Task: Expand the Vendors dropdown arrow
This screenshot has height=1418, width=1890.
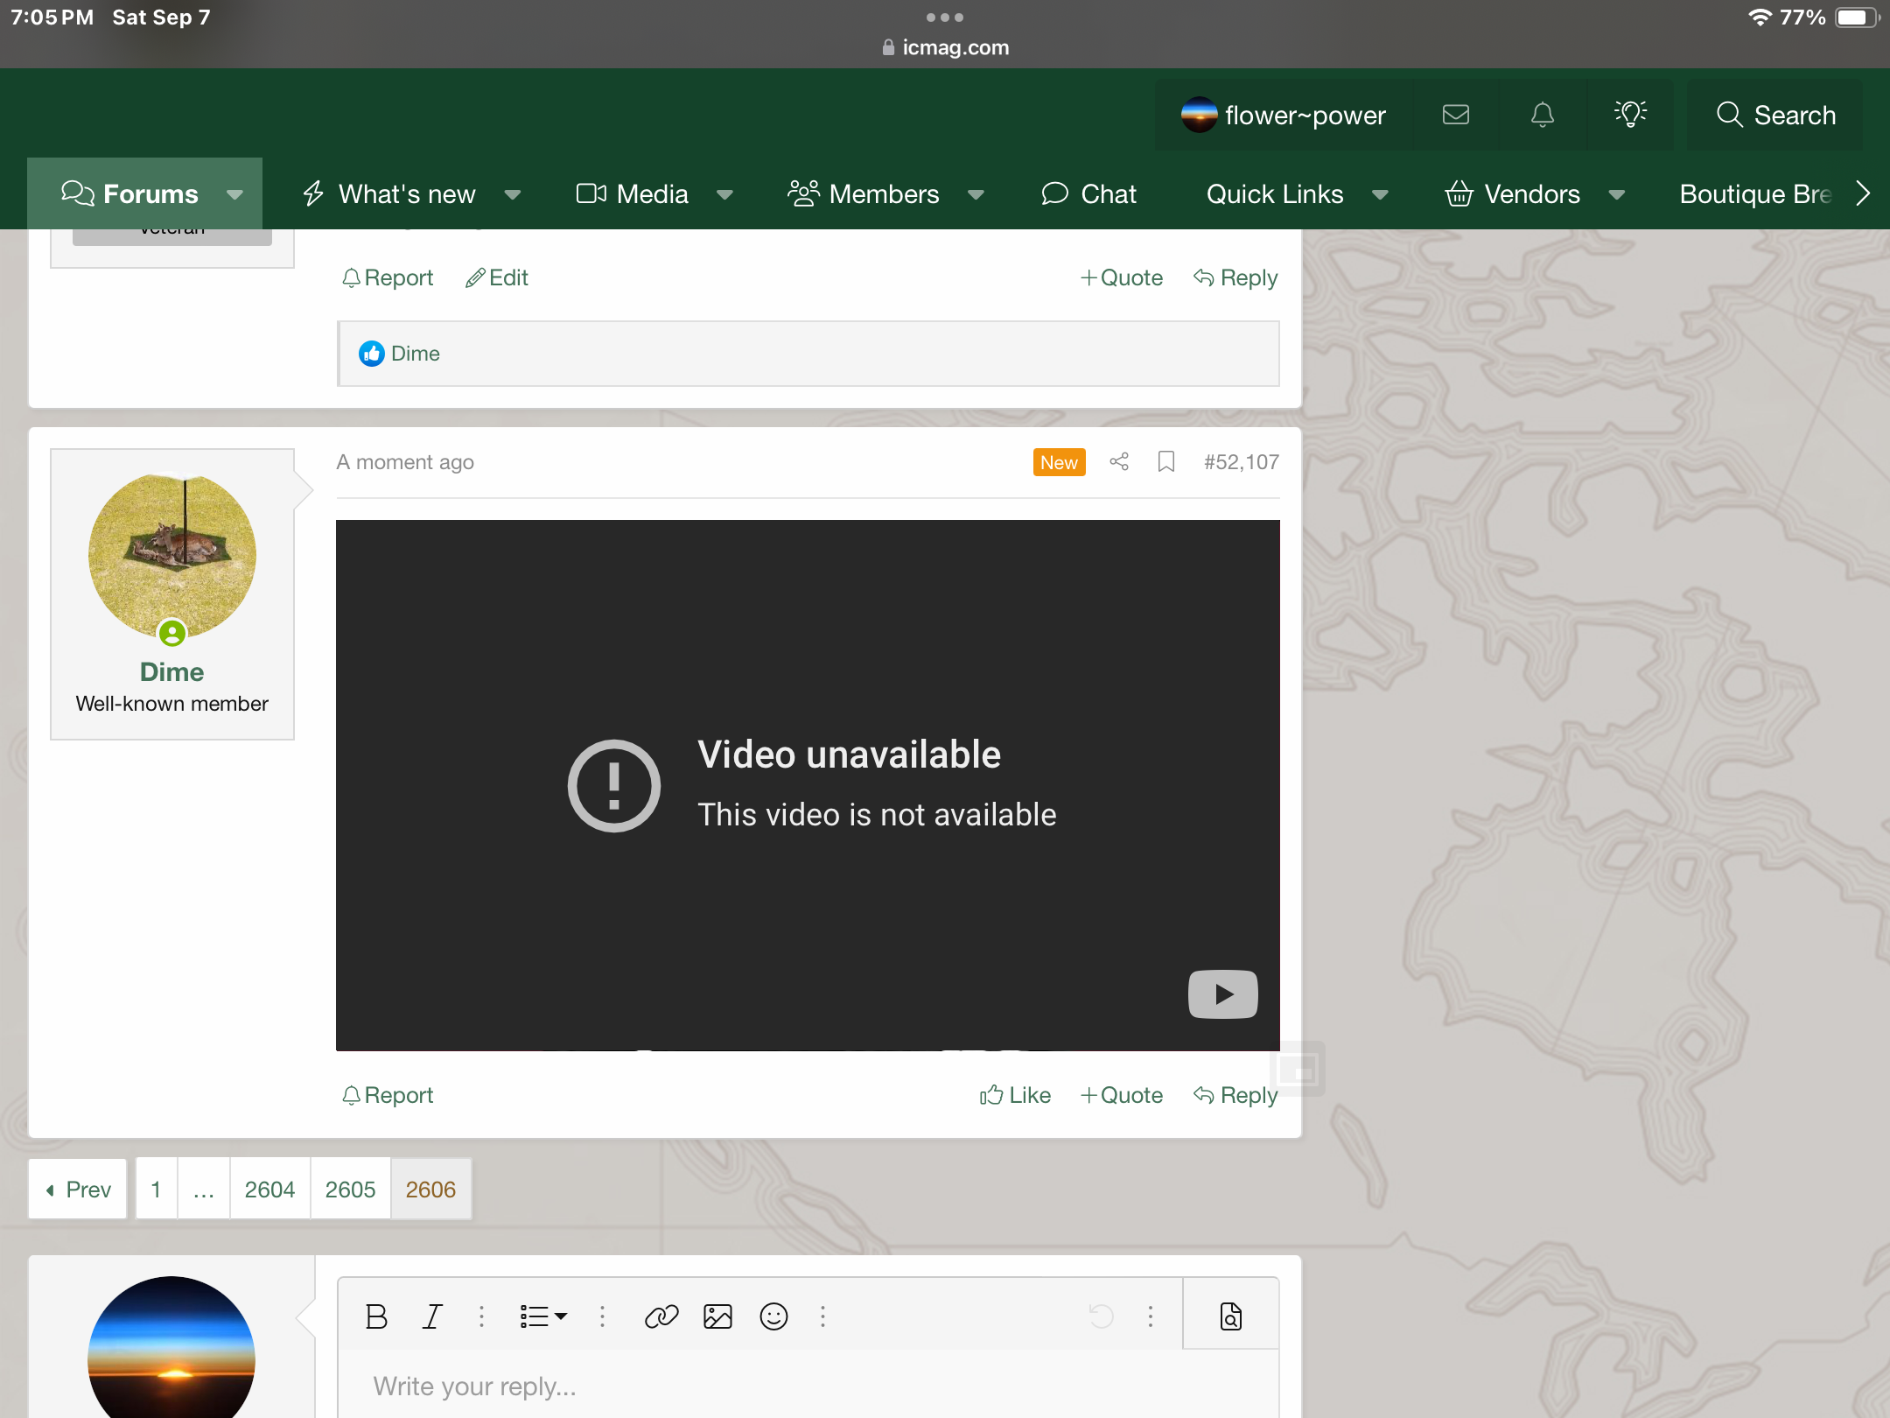Action: 1617,193
